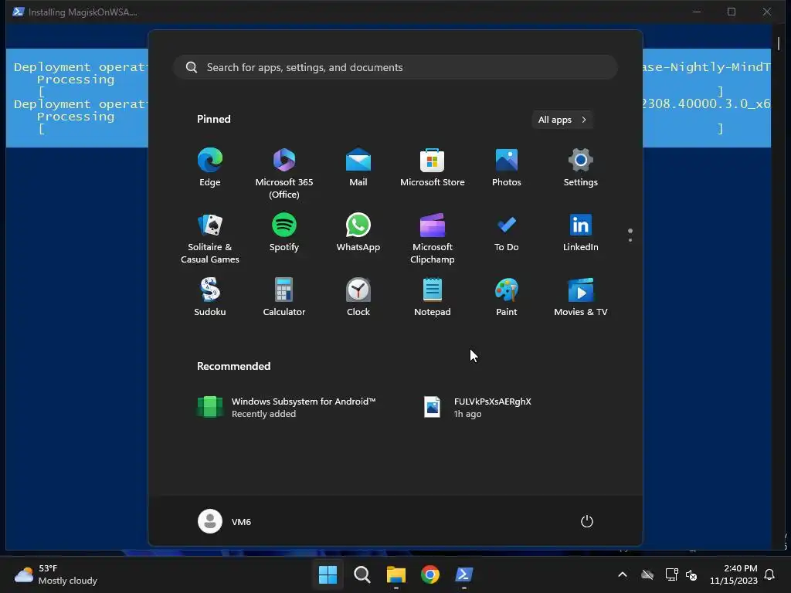Launch Microsoft 365 (Office) app
The width and height of the screenshot is (791, 593).
[284, 174]
